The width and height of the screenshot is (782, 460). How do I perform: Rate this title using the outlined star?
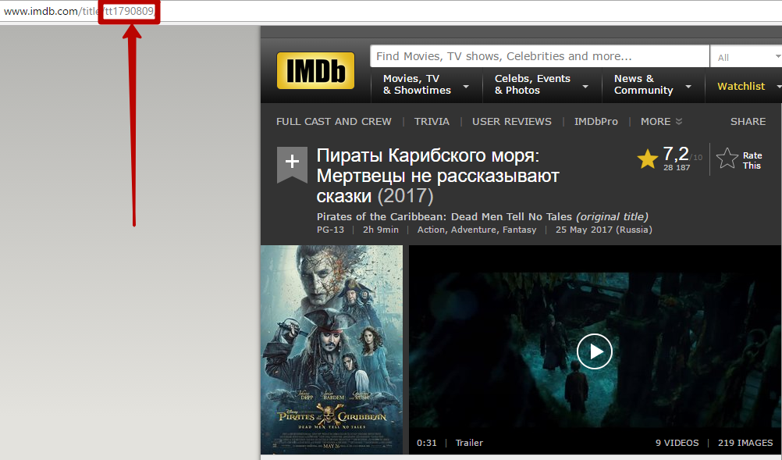(727, 159)
